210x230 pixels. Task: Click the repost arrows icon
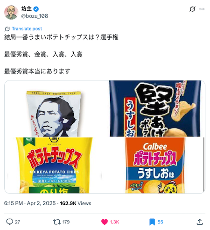click(57, 222)
